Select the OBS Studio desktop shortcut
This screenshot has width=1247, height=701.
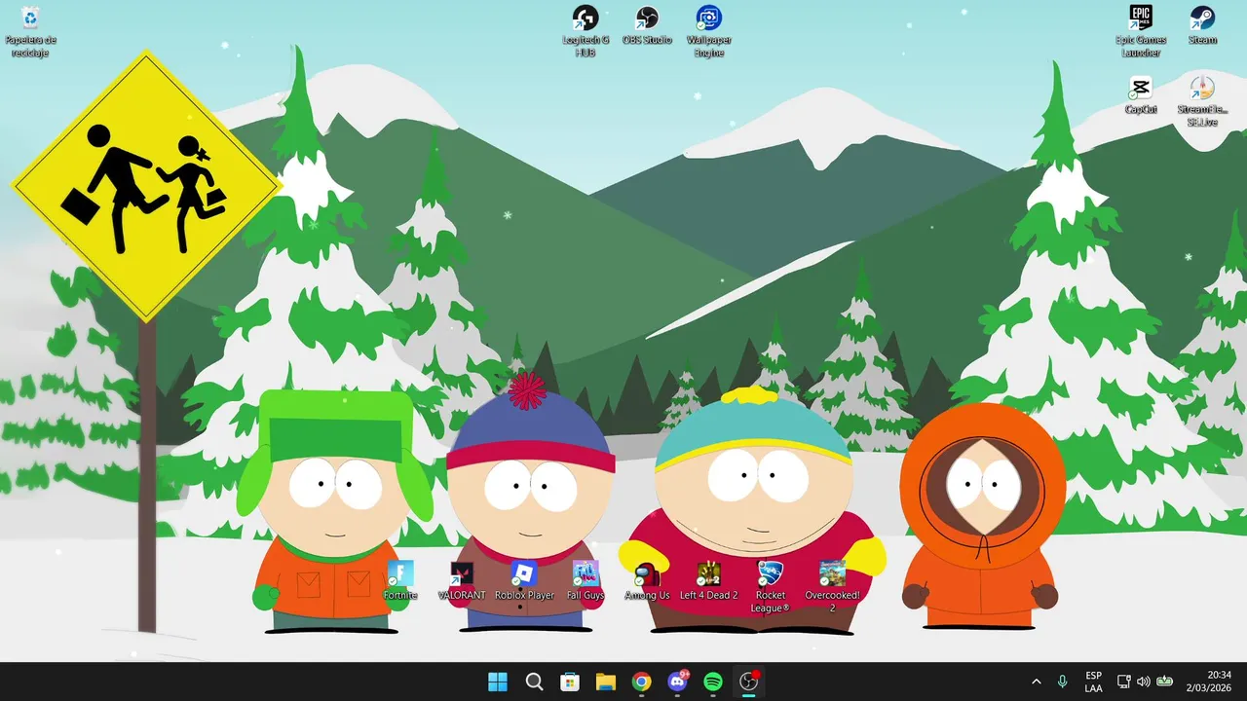point(647,26)
